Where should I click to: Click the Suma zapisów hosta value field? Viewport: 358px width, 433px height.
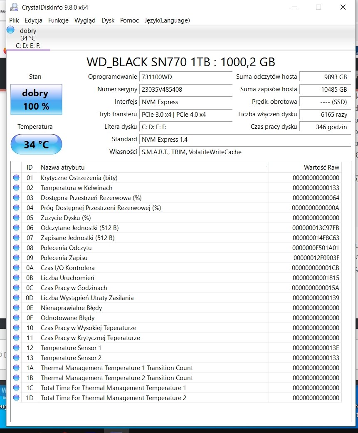pos(325,89)
